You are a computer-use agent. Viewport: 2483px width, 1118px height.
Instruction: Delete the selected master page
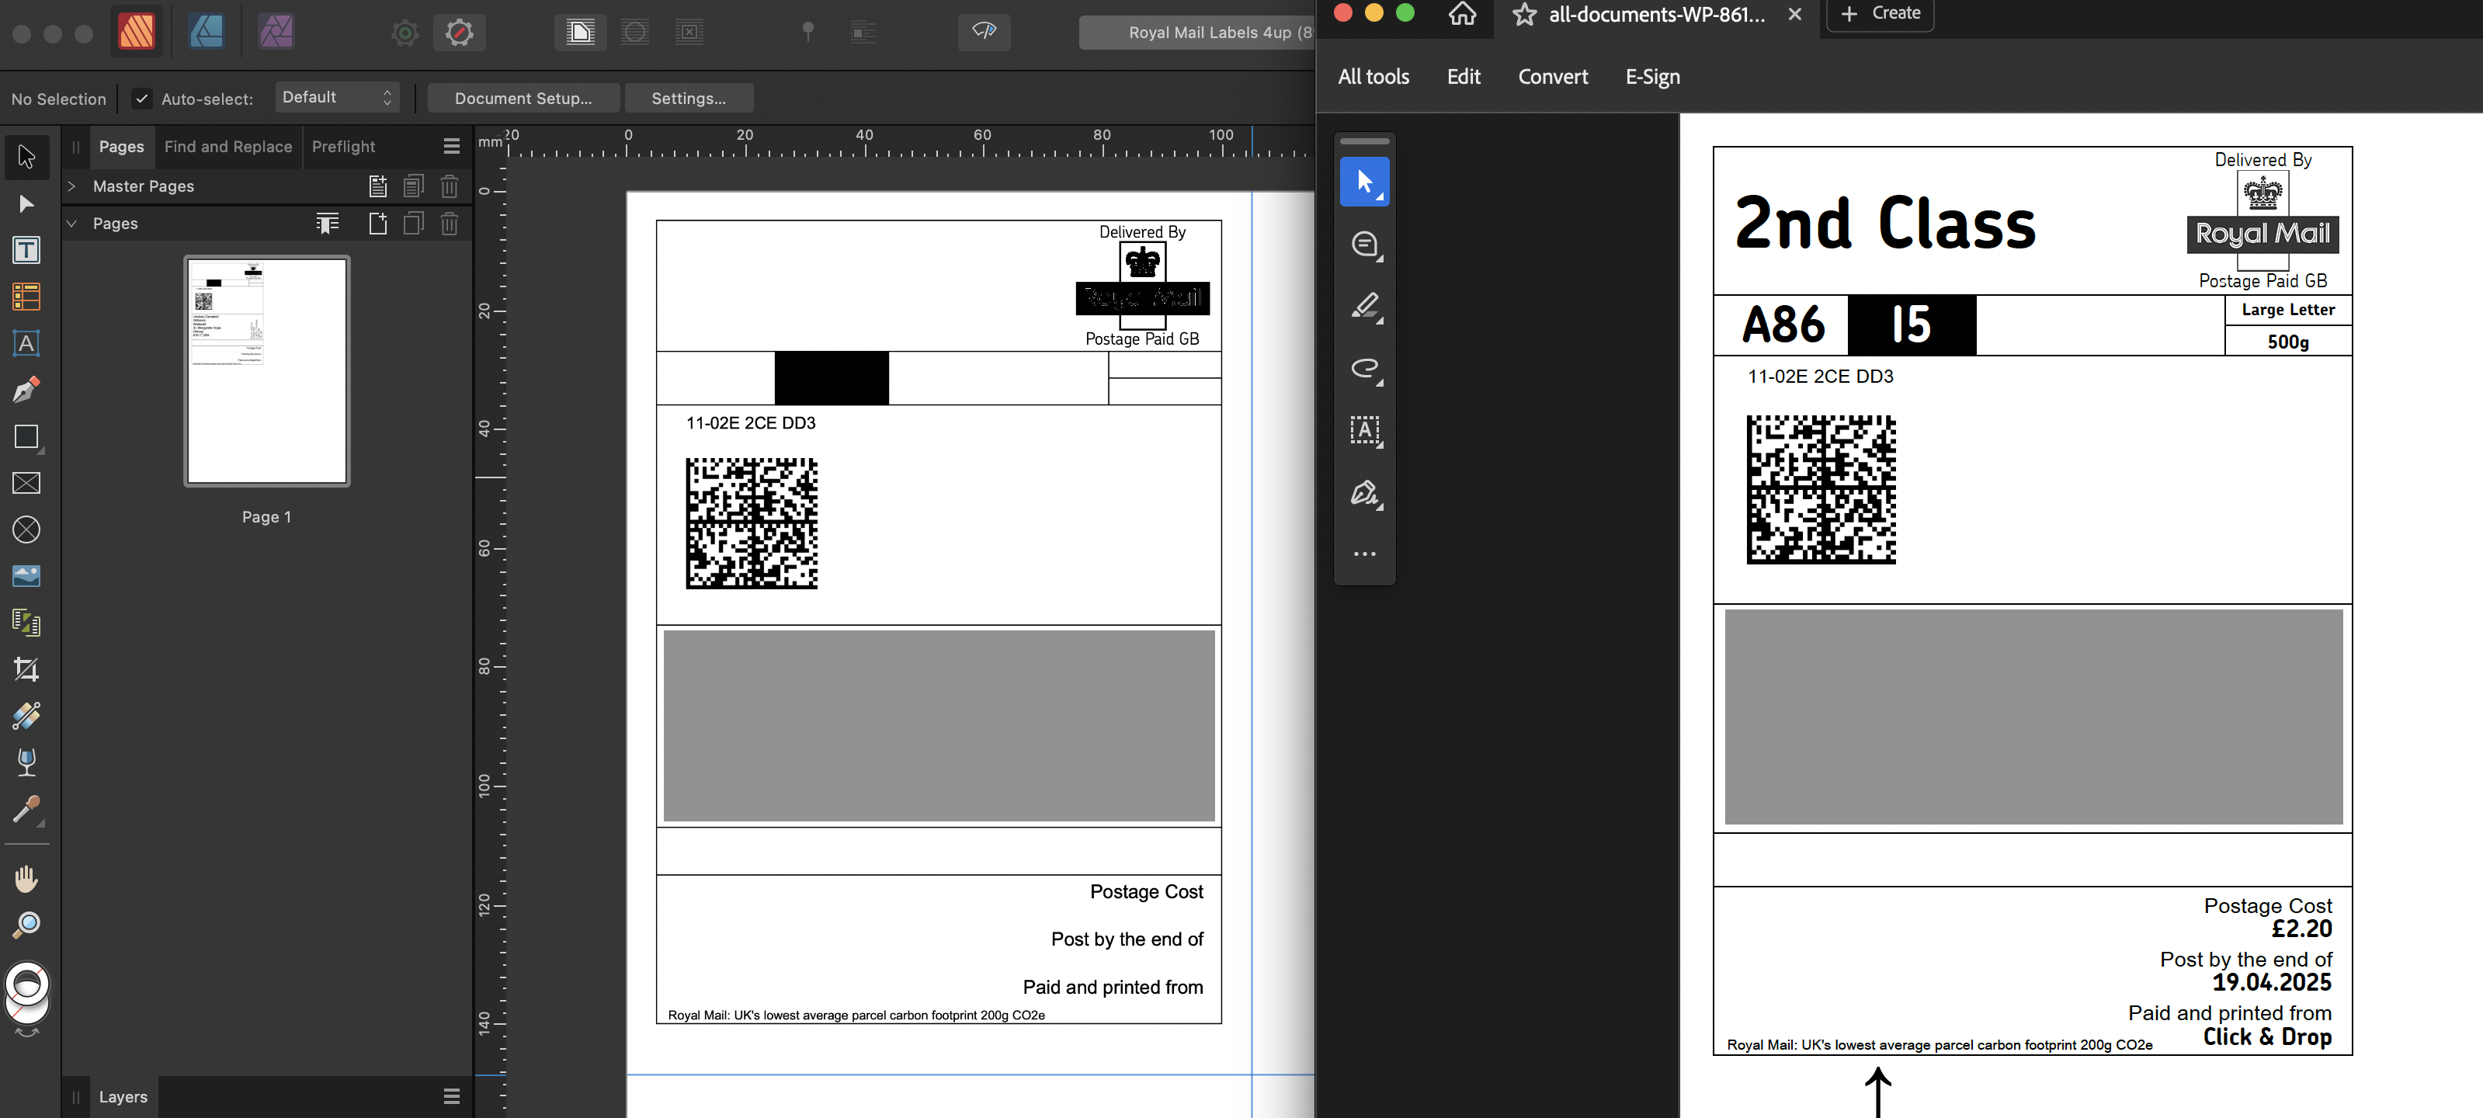[x=450, y=186]
